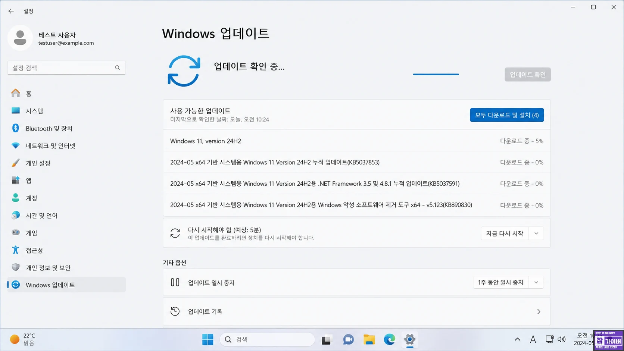Image resolution: width=624 pixels, height=351 pixels.
Task: Click 지금 다시 시작 button
Action: [505, 234]
